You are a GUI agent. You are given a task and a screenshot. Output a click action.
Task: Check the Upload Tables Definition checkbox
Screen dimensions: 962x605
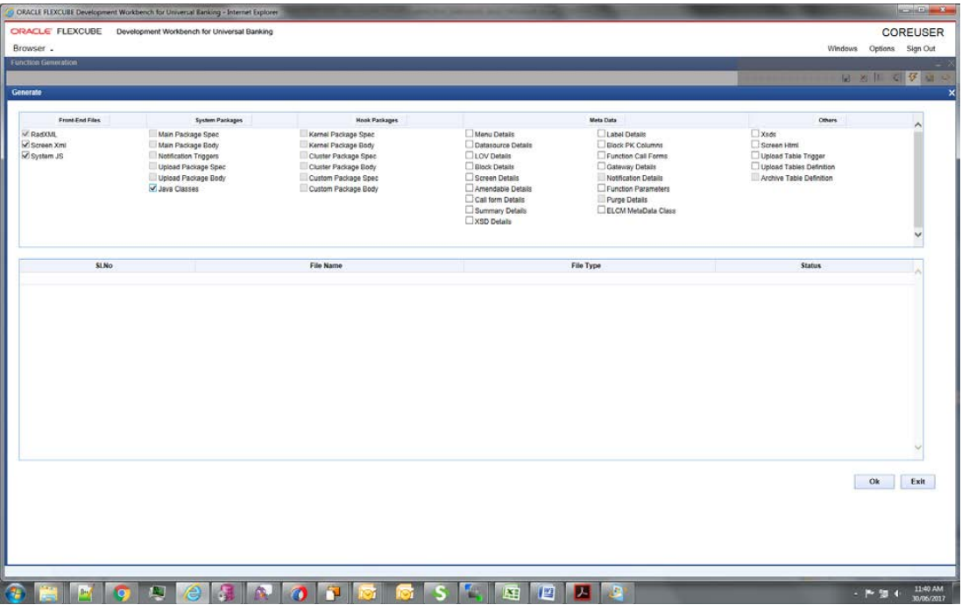755,166
